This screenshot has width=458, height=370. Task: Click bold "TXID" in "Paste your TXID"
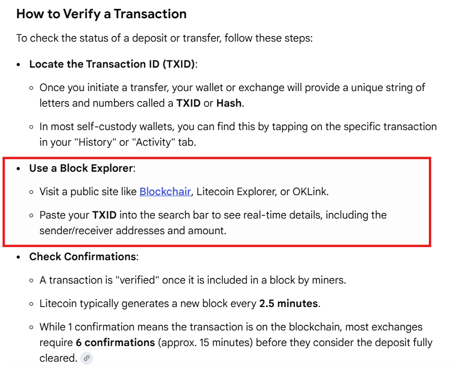pyautogui.click(x=104, y=215)
